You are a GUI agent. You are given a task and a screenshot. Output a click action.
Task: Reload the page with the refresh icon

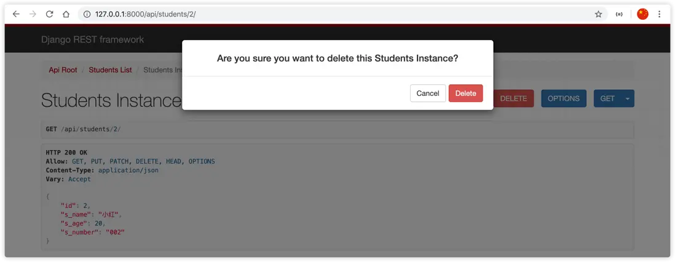pyautogui.click(x=49, y=14)
